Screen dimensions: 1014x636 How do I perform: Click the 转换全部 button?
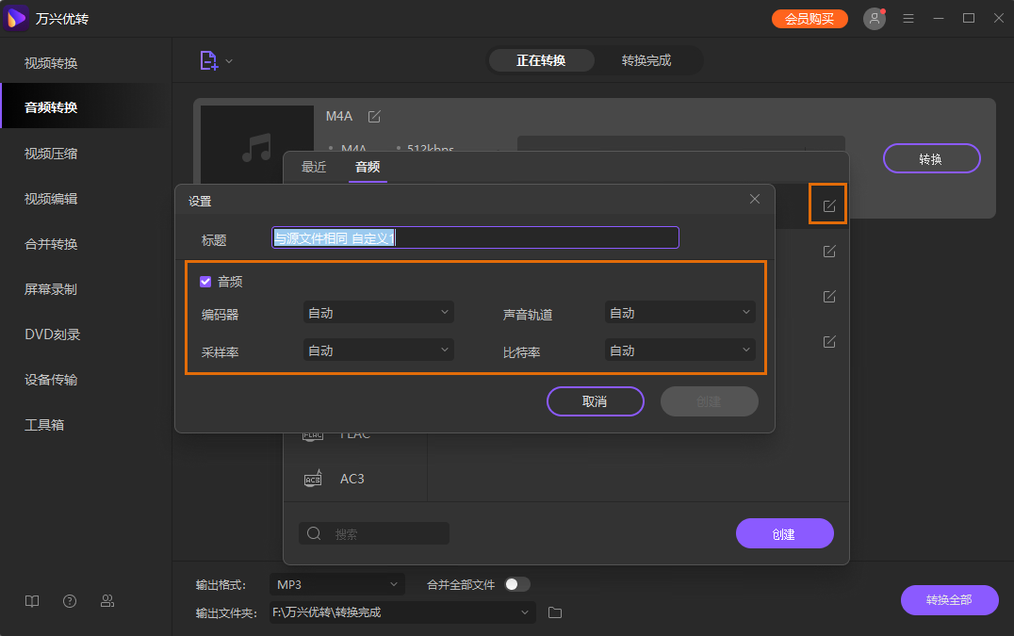coord(949,600)
